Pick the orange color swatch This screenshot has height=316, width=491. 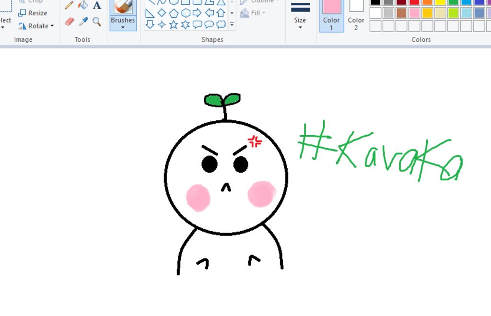pos(427,2)
